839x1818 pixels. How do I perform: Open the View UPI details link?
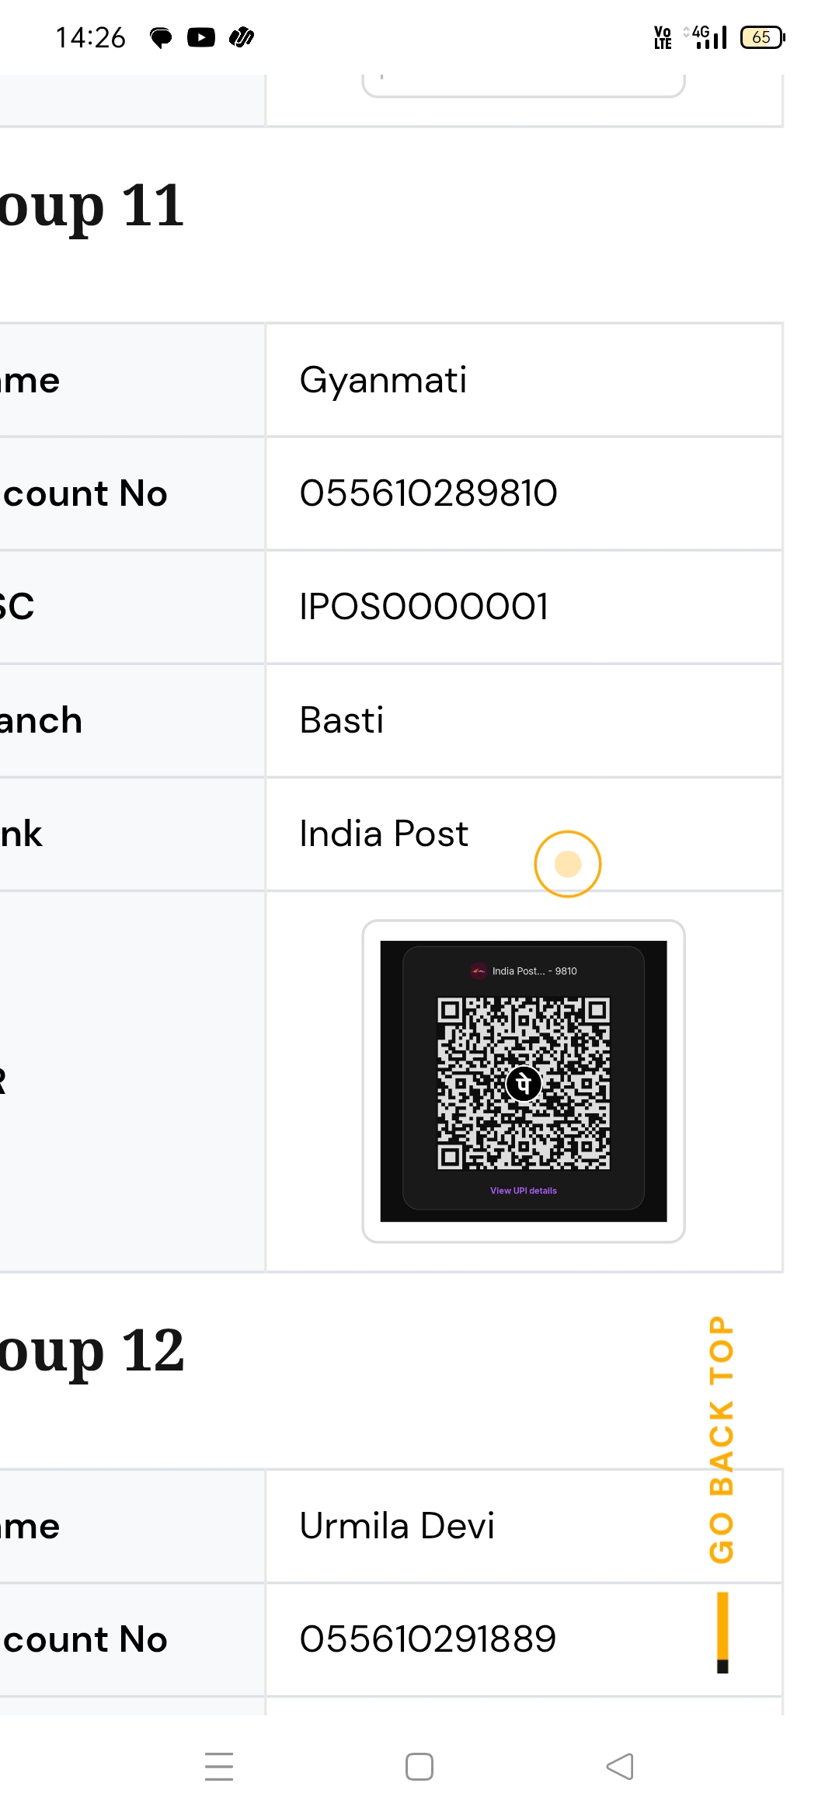(524, 1190)
